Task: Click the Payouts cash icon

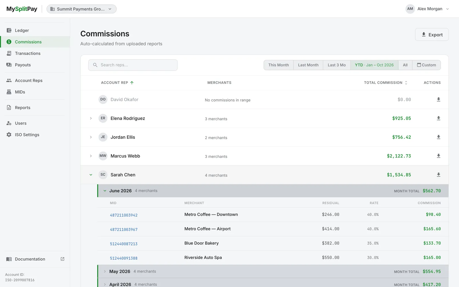Action: (9, 65)
